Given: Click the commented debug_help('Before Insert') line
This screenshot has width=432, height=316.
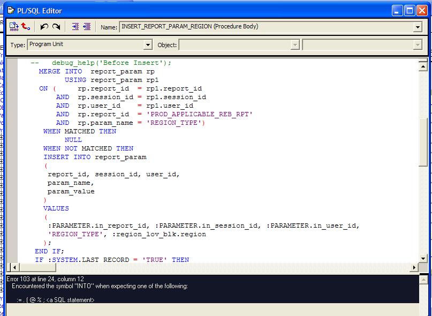Looking at the screenshot, I should 101,63.
